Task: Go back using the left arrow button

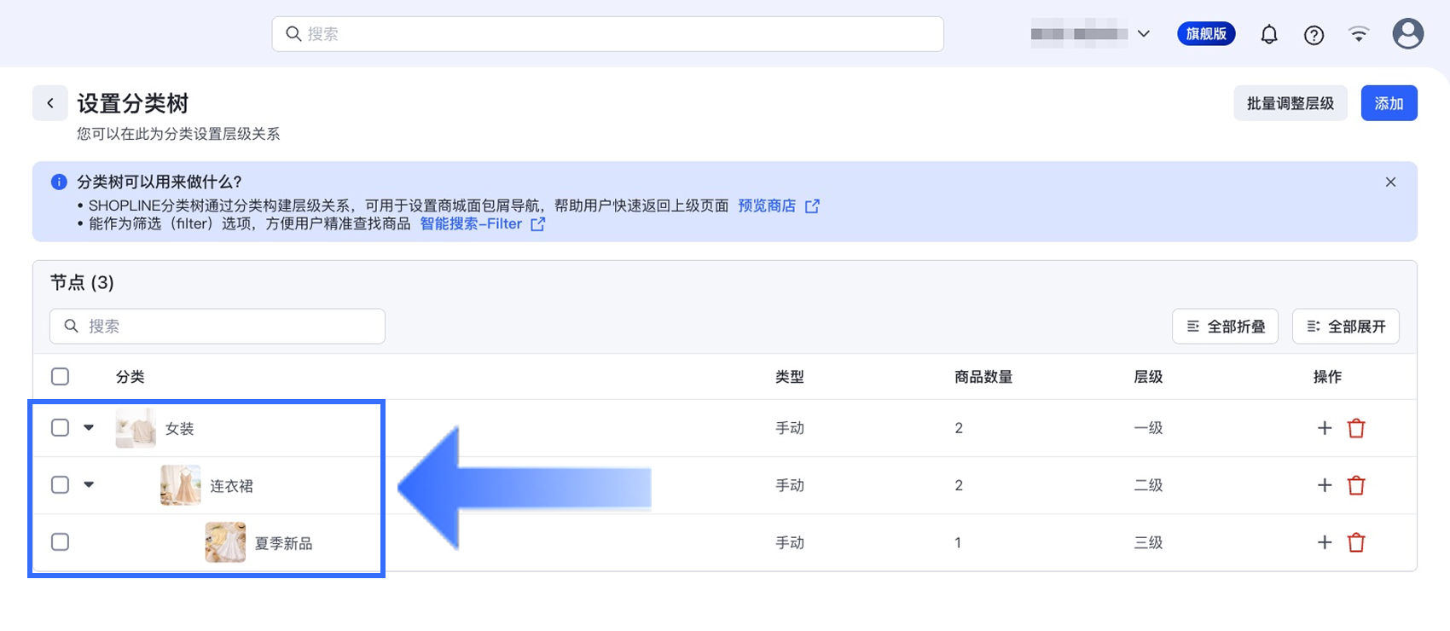Action: click(50, 103)
